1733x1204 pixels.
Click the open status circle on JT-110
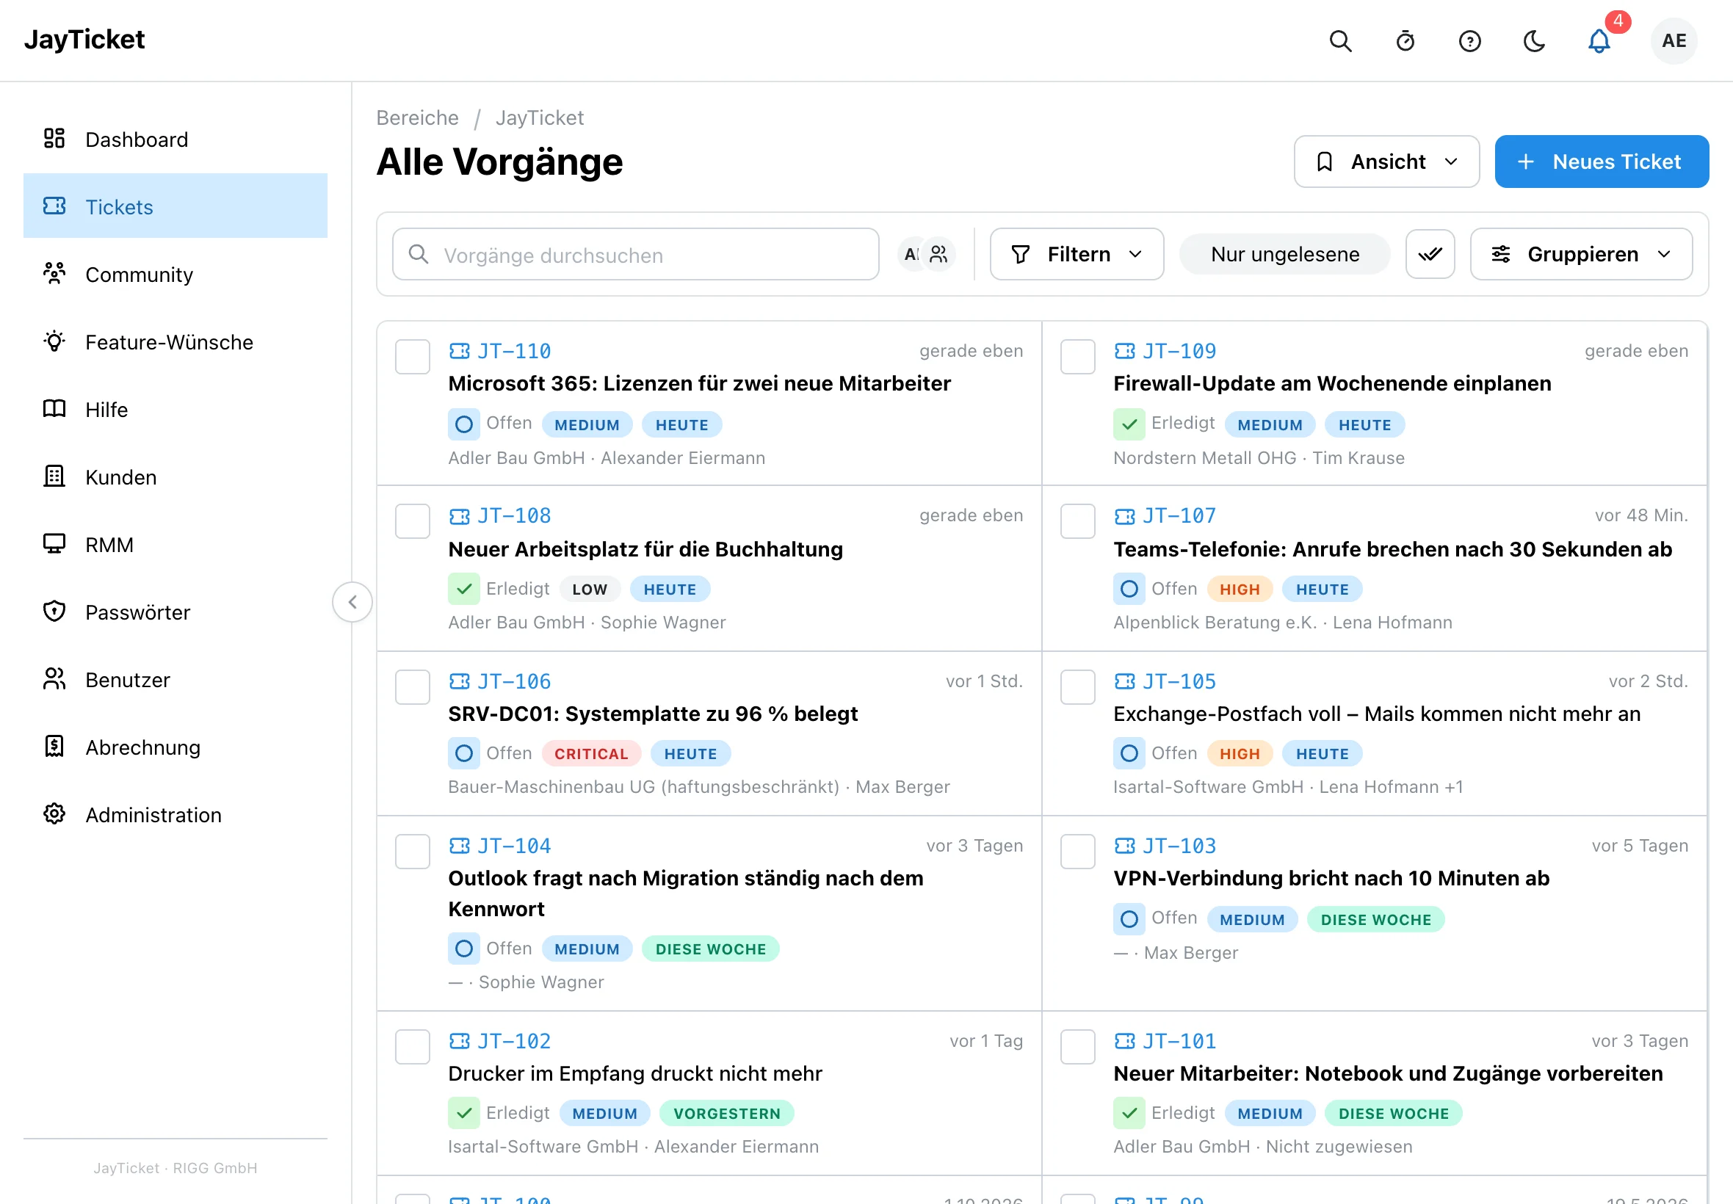[x=464, y=424]
